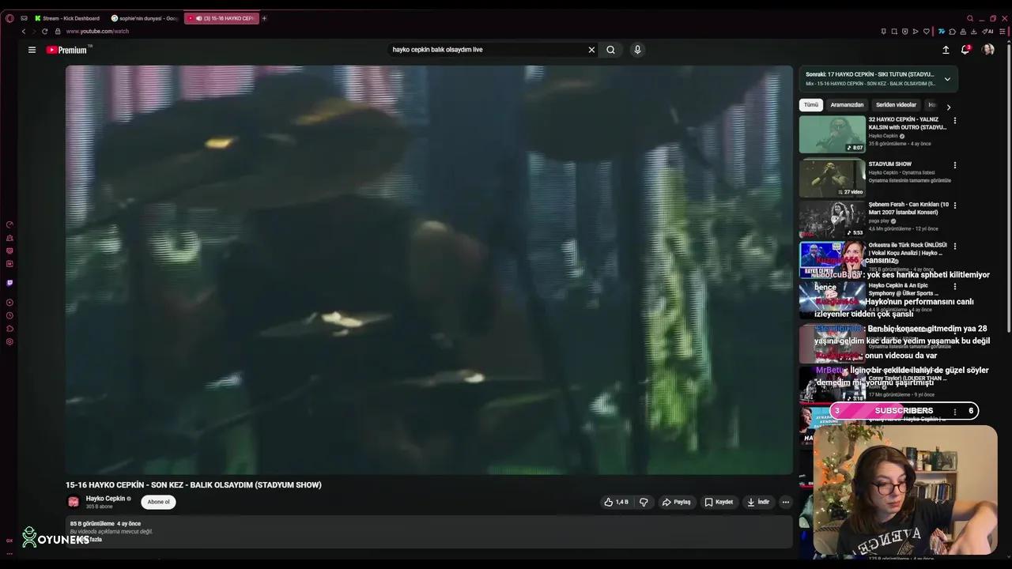Open the send/flow arrow icon

coord(916,32)
